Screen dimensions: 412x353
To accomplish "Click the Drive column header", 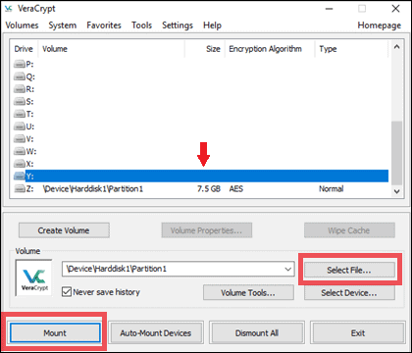I will click(24, 49).
